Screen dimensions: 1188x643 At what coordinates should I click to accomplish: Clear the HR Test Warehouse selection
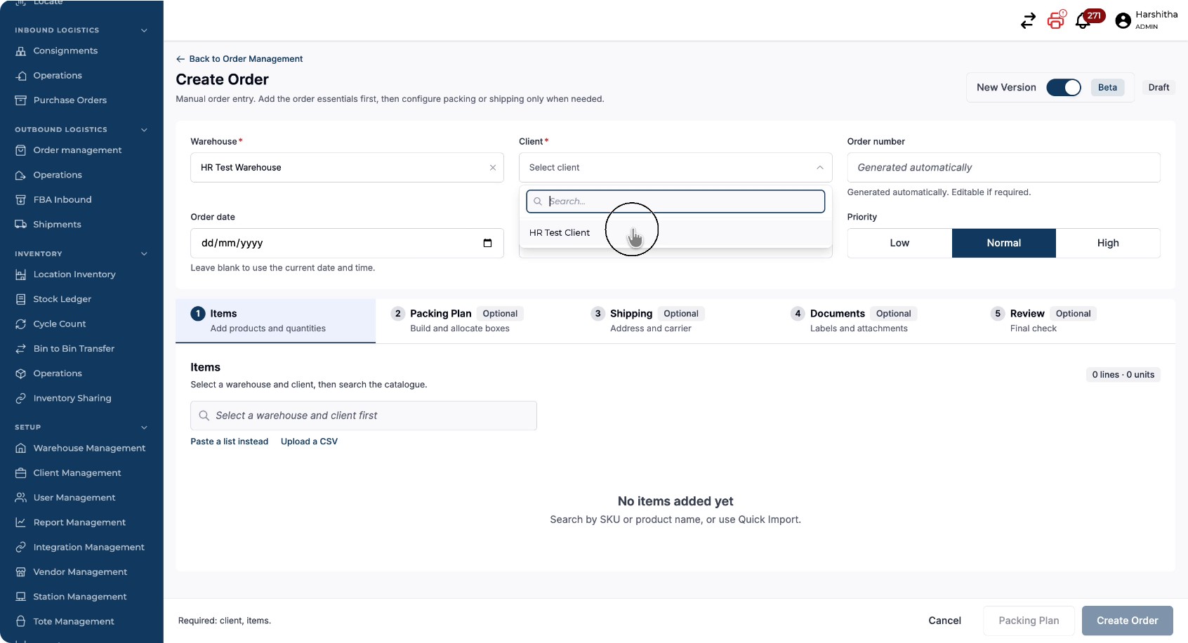tap(493, 168)
